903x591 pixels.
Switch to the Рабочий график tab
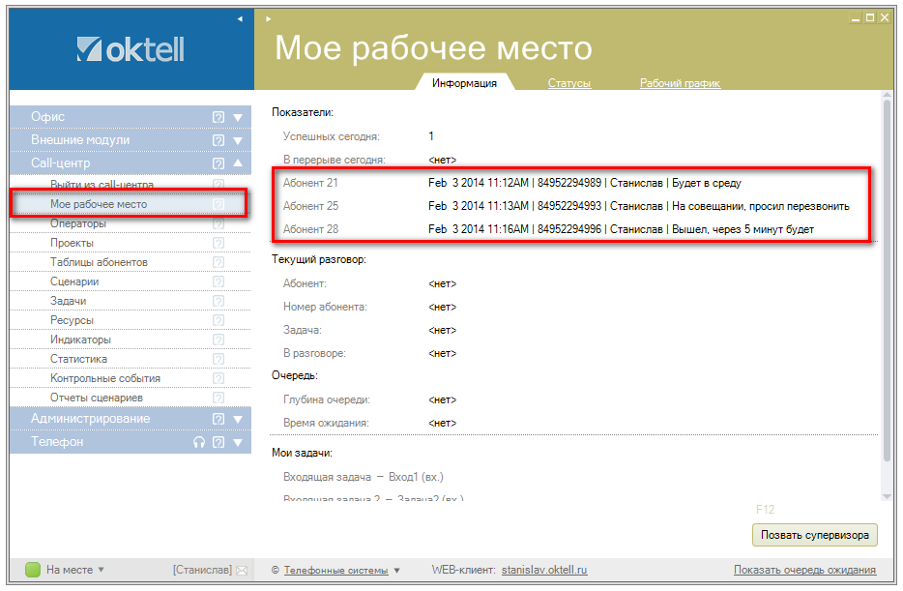pos(680,83)
